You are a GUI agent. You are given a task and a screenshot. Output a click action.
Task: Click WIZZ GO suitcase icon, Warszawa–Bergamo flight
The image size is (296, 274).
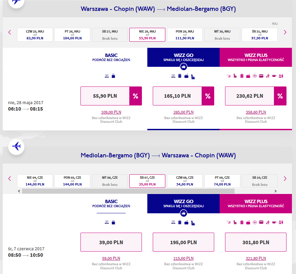(180, 76)
